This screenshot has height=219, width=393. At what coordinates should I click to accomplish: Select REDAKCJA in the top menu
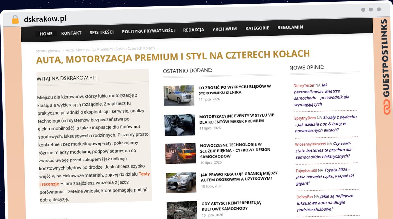pos(194,30)
